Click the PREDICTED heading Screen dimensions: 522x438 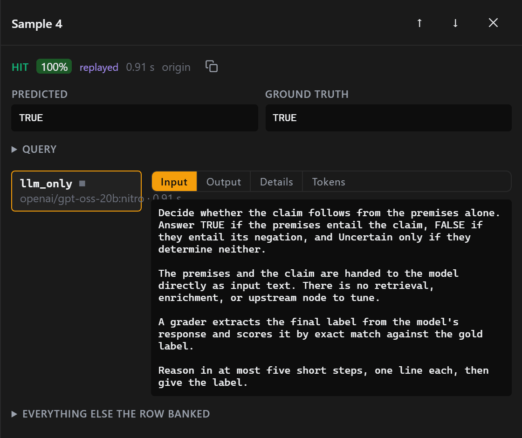click(40, 94)
